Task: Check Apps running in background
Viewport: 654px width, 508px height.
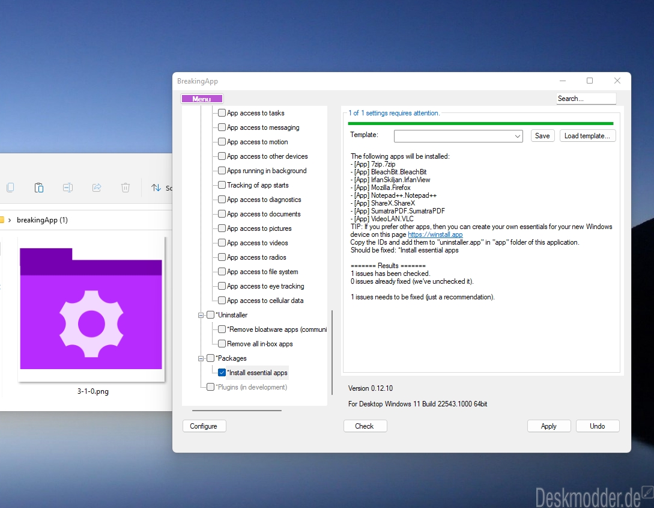Action: 222,170
